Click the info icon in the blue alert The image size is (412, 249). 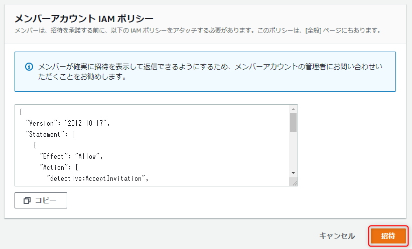click(x=29, y=66)
